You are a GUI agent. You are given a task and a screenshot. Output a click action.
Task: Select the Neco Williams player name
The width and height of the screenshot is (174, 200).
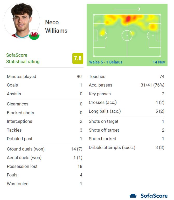tap(56, 26)
